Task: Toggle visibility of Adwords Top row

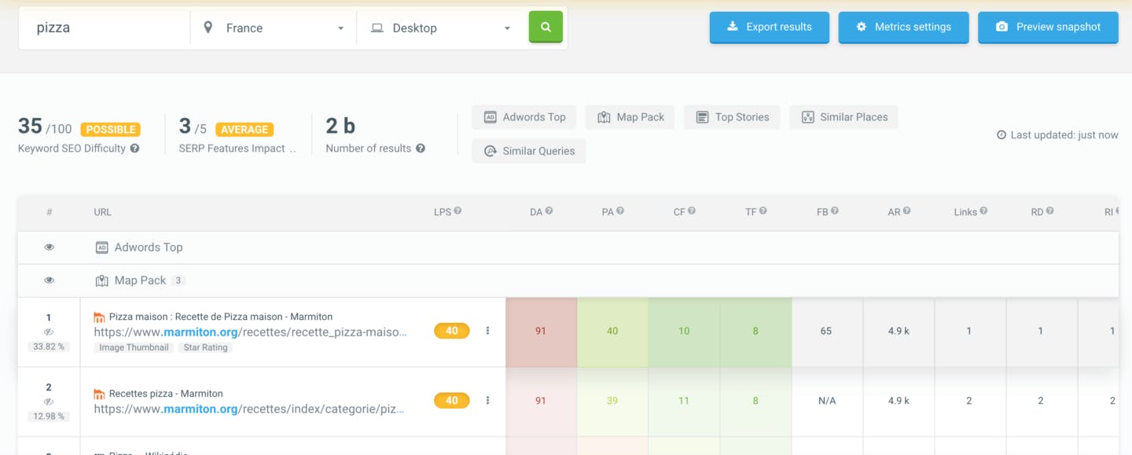Action: tap(49, 247)
